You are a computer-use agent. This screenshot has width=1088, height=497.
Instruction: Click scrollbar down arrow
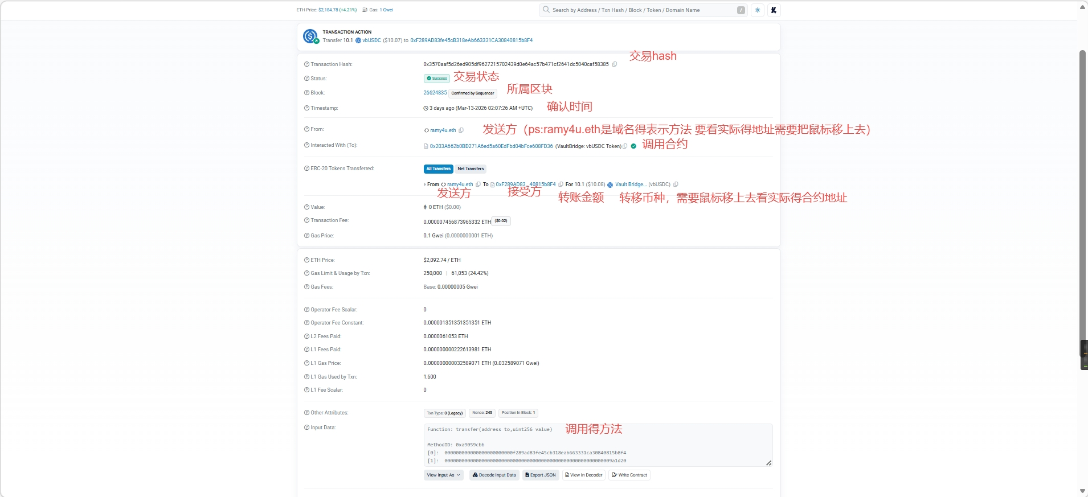click(x=1083, y=491)
